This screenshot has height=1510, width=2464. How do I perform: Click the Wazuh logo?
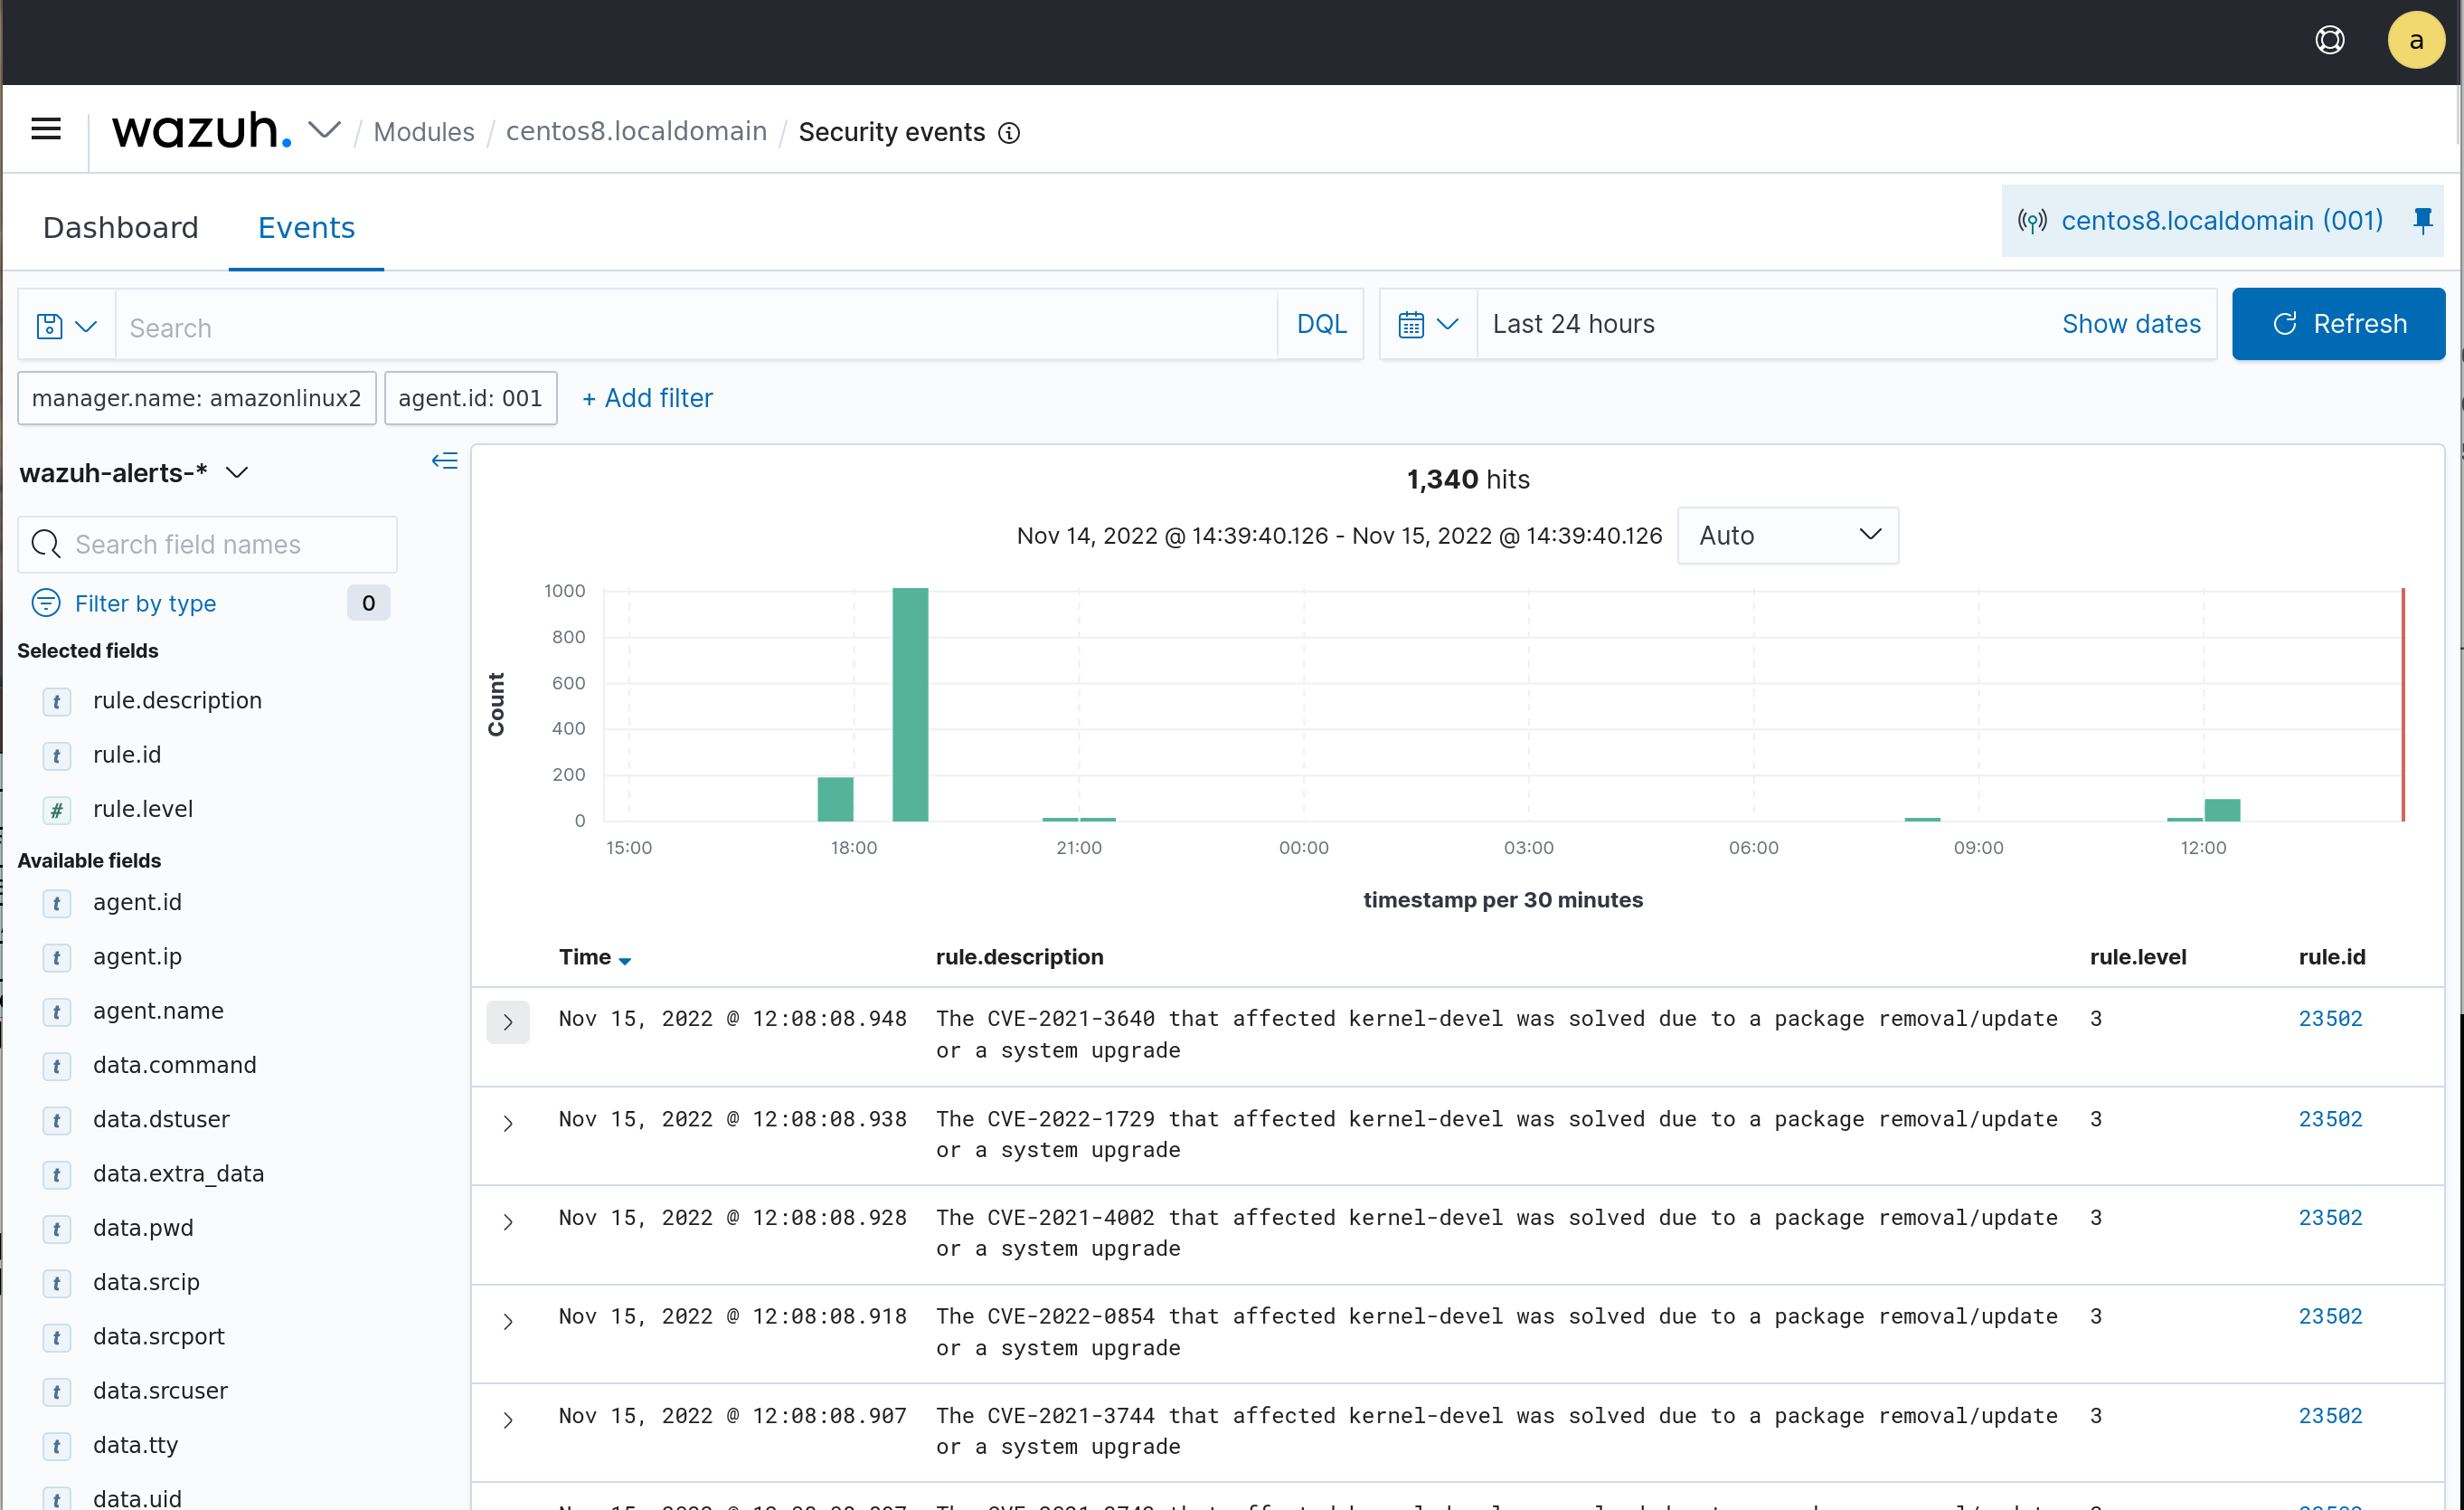(201, 130)
